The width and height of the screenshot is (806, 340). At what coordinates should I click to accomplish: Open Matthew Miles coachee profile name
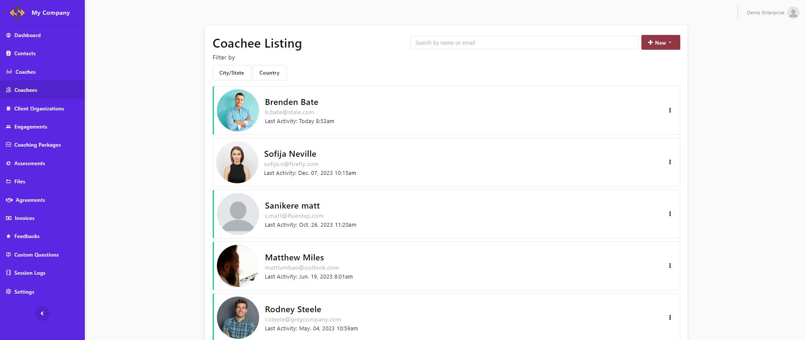(294, 257)
